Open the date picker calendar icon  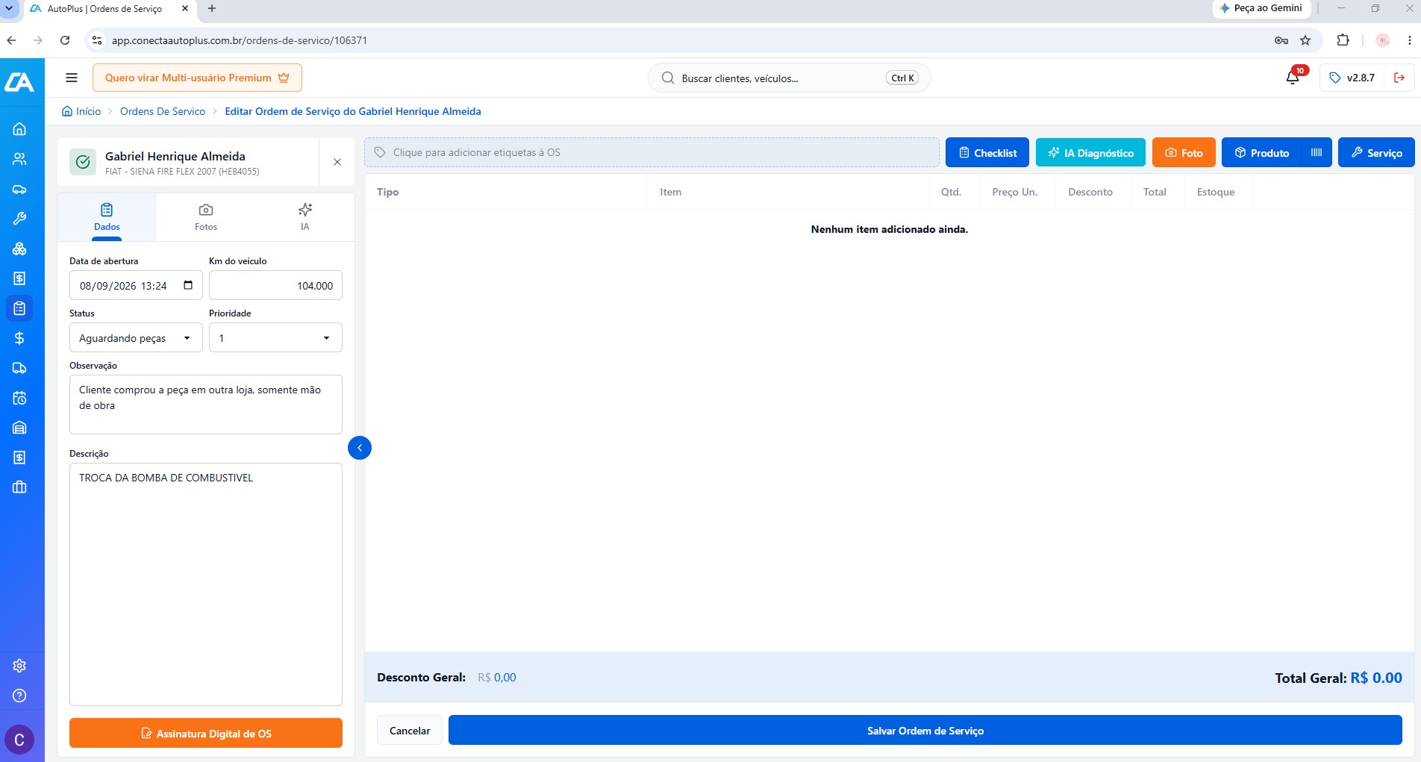pos(188,285)
